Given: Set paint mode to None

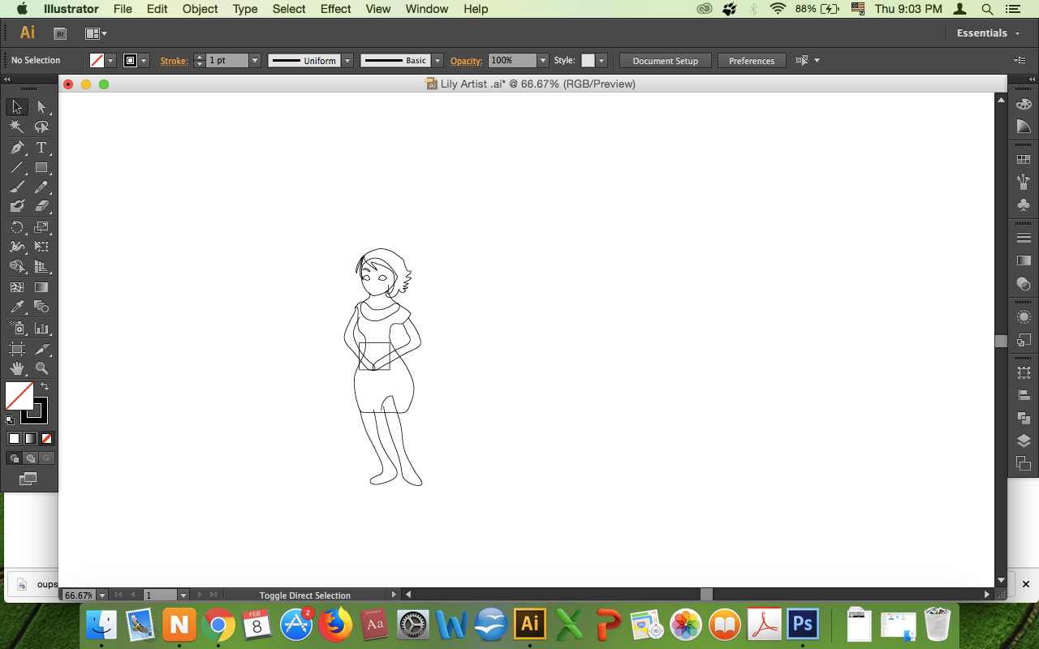Looking at the screenshot, I should point(46,438).
